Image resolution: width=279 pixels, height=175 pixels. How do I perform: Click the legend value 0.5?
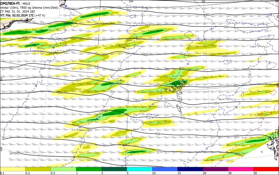(x=53, y=173)
